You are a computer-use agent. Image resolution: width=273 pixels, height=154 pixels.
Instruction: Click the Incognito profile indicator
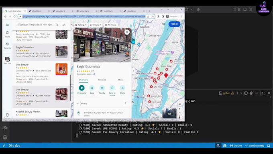[172, 16]
